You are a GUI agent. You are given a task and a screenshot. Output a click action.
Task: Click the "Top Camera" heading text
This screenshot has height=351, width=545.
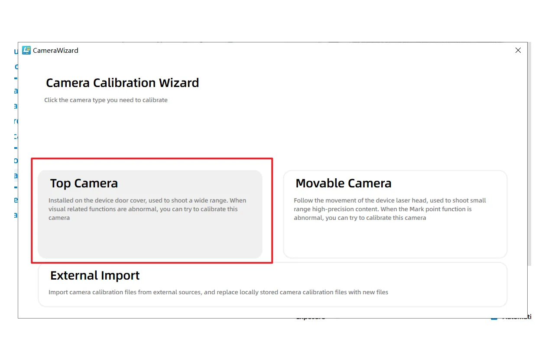pyautogui.click(x=84, y=184)
